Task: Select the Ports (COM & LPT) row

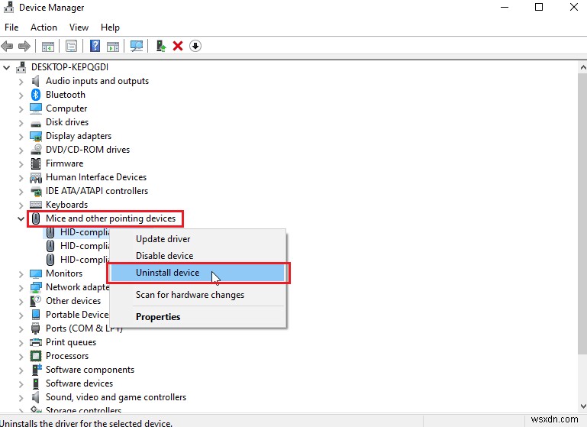Action: pos(84,328)
